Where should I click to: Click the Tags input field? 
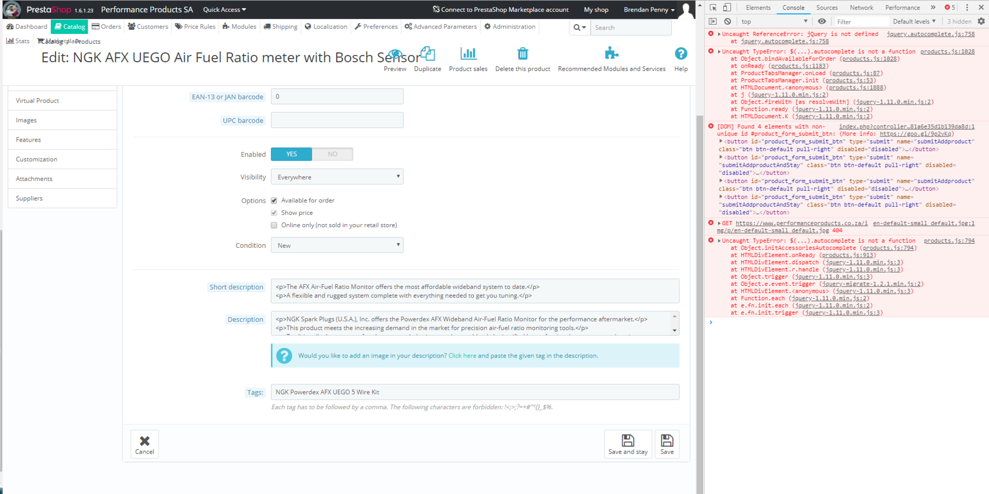click(x=475, y=392)
